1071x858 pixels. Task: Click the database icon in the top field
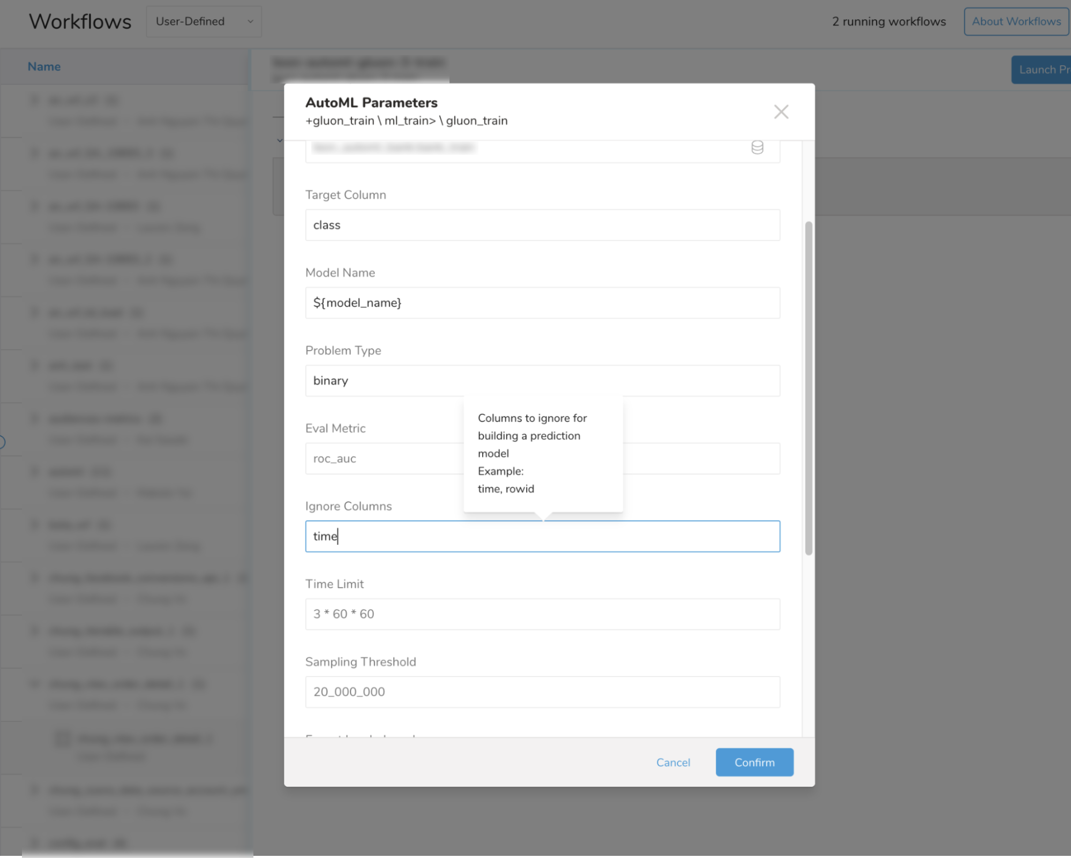click(x=757, y=147)
